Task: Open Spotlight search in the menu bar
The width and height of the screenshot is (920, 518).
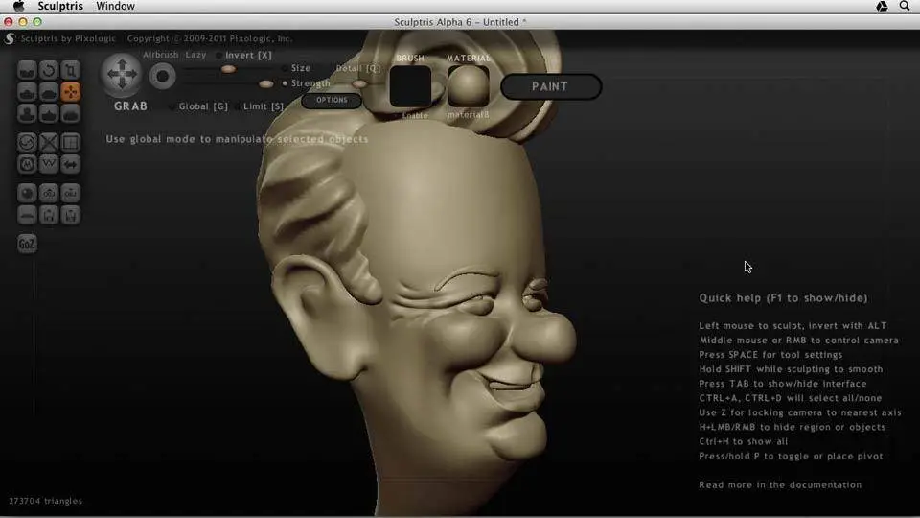Action: click(904, 7)
